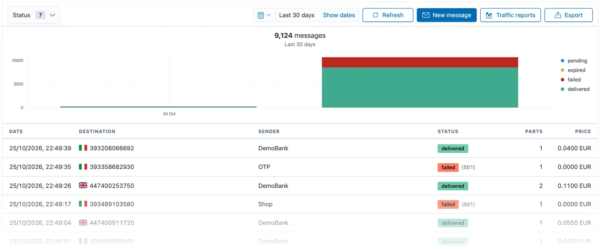The width and height of the screenshot is (600, 252).
Task: Click the Show dates link
Action: [339, 15]
